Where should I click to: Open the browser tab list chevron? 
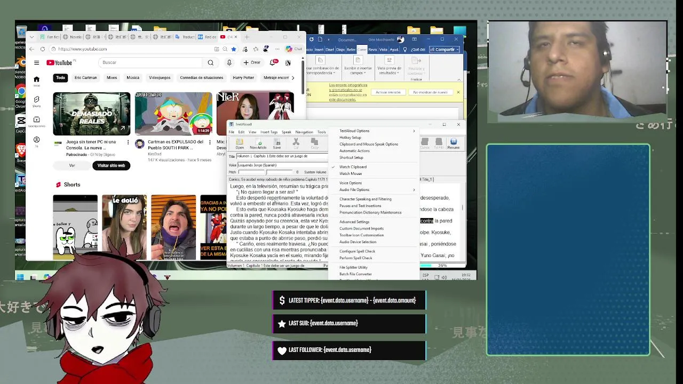pyautogui.click(x=32, y=37)
